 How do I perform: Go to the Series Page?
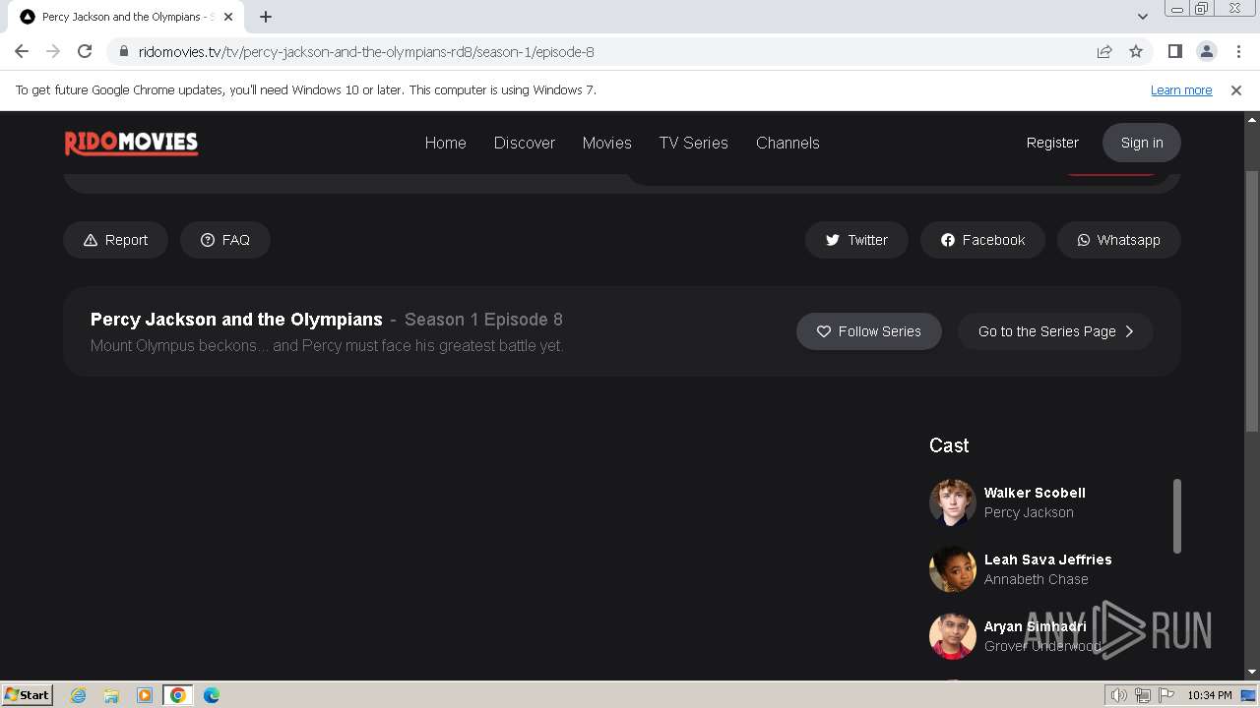pos(1055,331)
